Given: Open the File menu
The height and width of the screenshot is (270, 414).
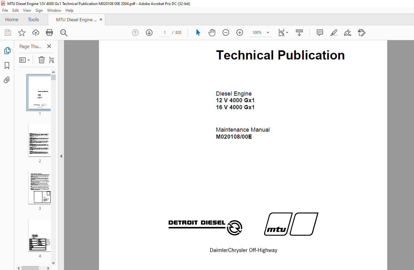Looking at the screenshot, I should 5,10.
